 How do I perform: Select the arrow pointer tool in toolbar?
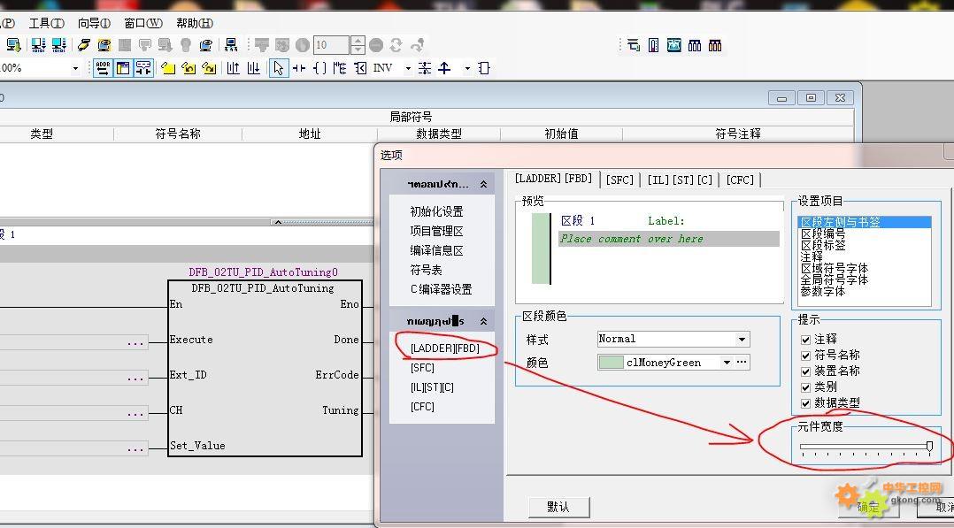pos(279,68)
